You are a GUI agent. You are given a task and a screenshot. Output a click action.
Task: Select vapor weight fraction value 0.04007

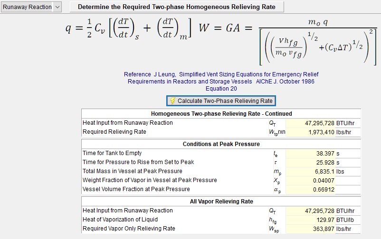click(x=310, y=181)
